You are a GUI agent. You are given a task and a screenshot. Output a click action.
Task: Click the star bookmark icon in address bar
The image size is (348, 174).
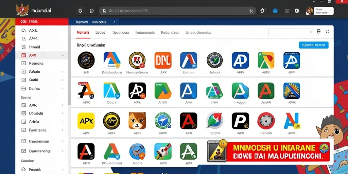tap(251, 11)
